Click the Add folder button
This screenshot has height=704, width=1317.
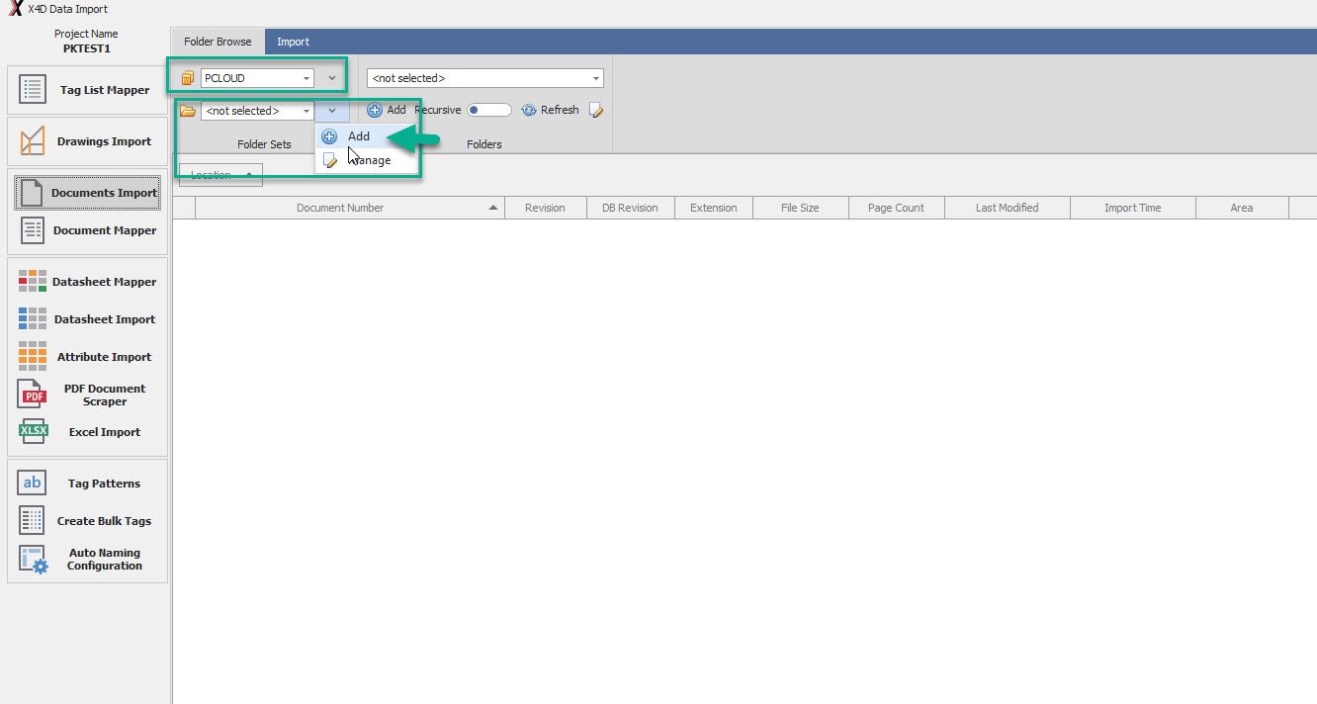point(387,111)
